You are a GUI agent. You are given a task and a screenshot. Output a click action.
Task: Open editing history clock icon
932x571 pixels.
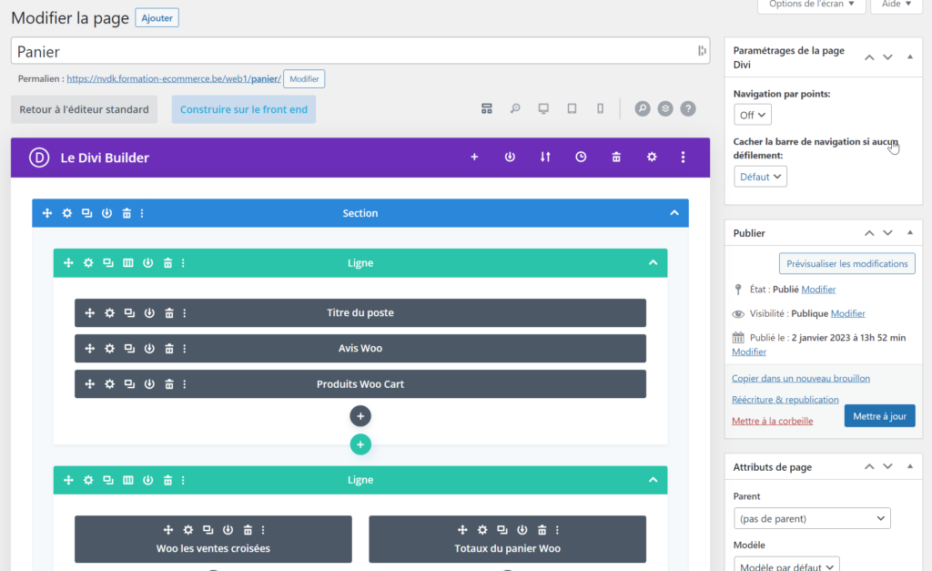coord(581,157)
